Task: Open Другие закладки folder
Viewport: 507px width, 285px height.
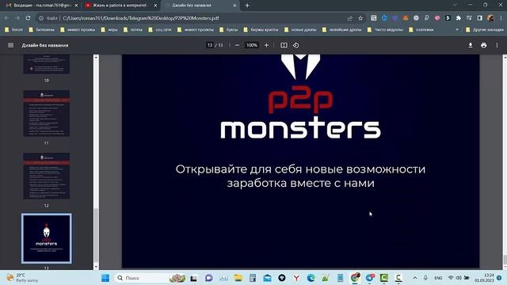Action: pos(485,29)
